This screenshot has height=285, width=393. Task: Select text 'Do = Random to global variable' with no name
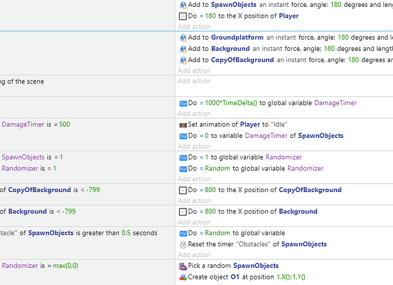(x=236, y=233)
